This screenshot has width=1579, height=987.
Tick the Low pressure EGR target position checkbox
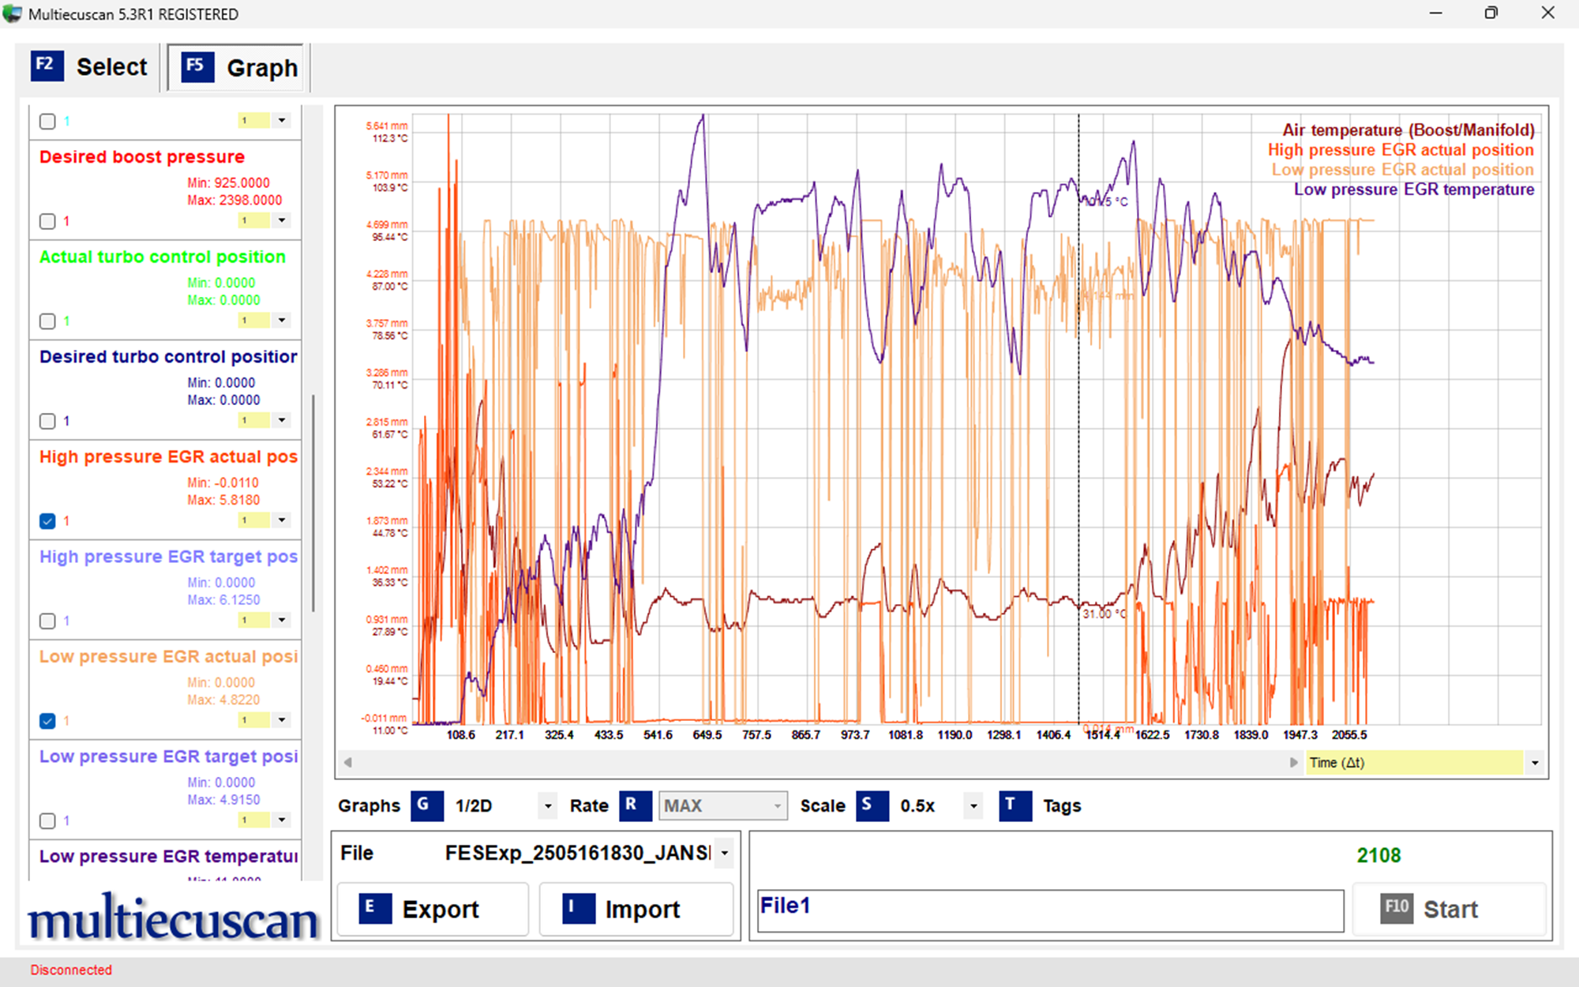point(47,820)
